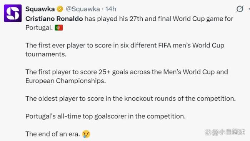Open the @Squawka handle link

83,9
